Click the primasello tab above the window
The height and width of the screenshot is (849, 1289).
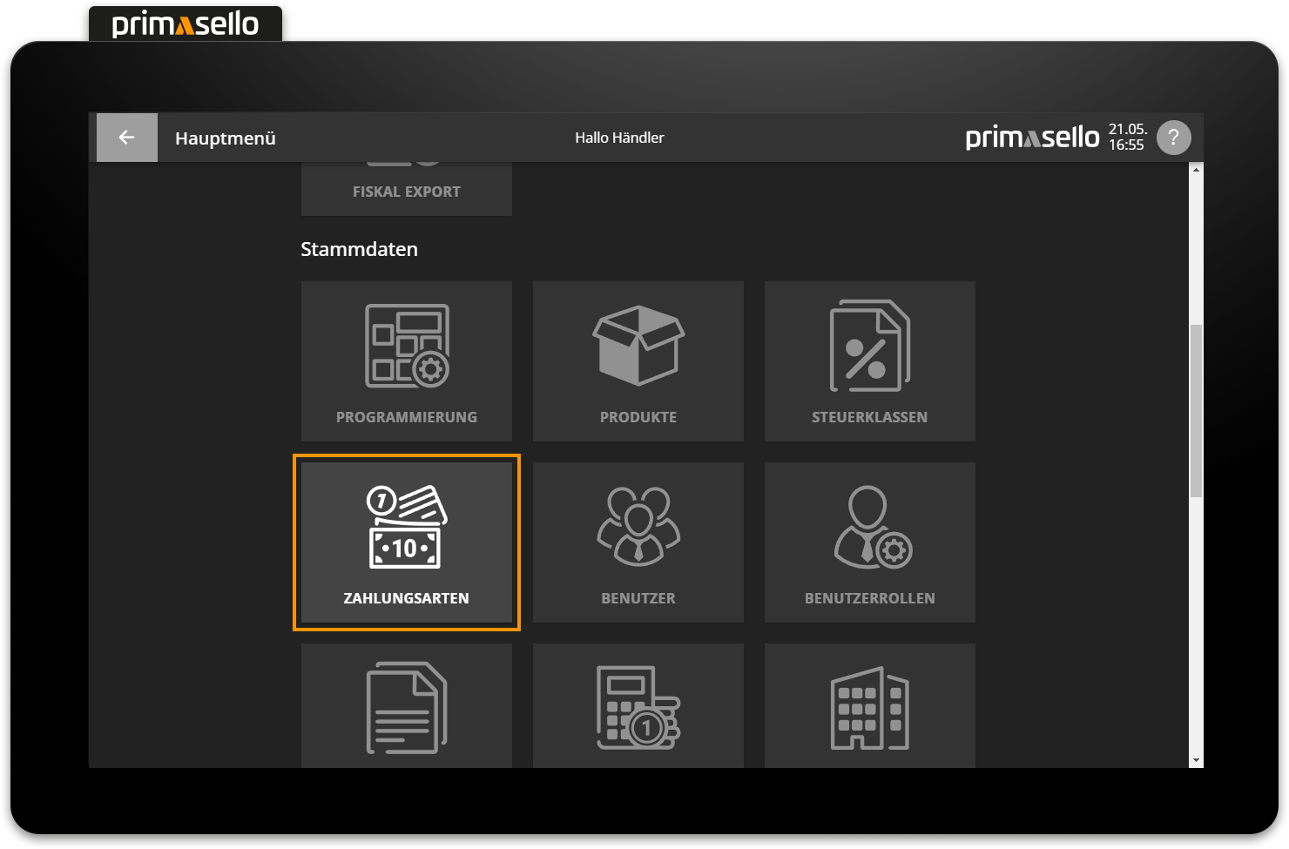(186, 24)
